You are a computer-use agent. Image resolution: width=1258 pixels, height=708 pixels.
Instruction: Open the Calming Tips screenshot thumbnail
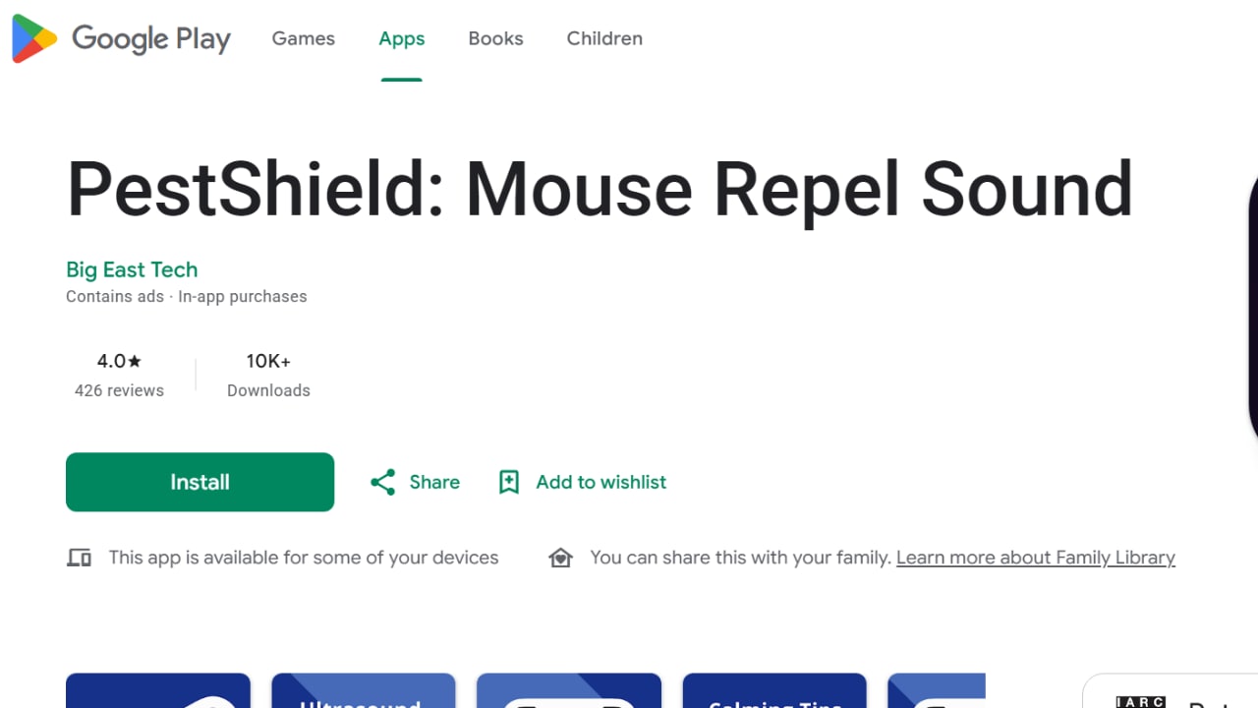point(774,690)
